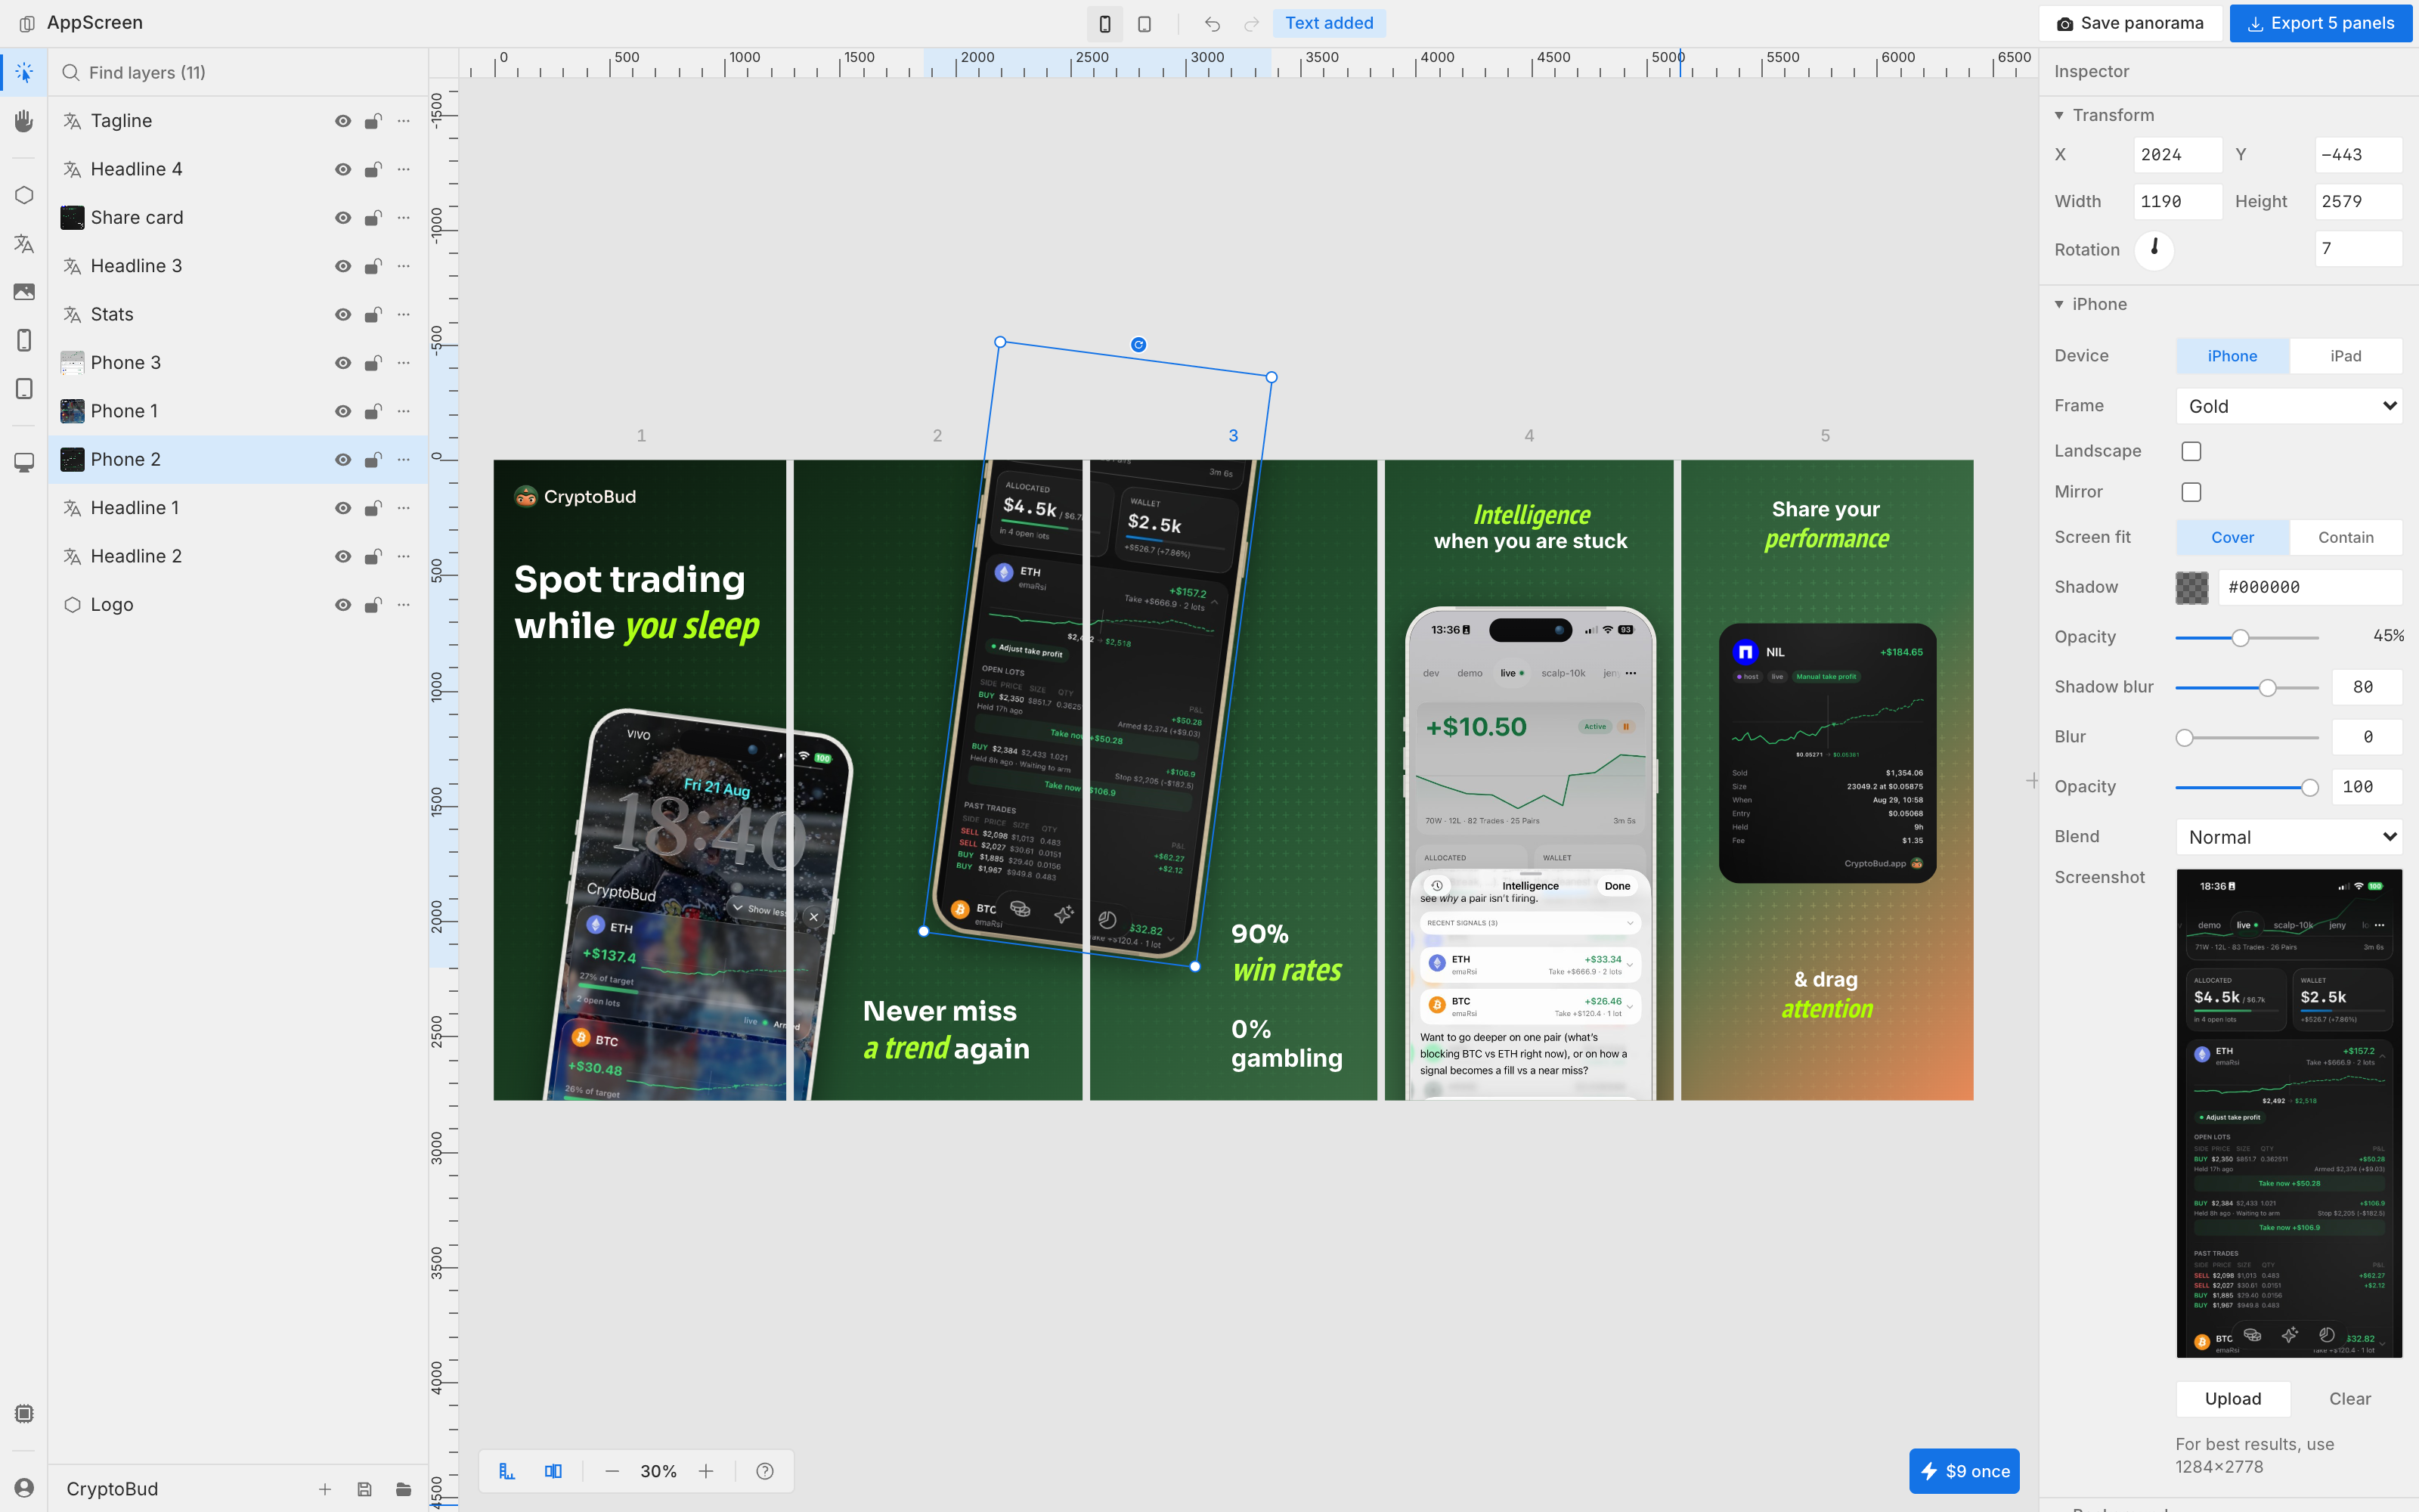The image size is (2419, 1512).
Task: Open more options for Headline 1 layer
Action: [x=404, y=508]
